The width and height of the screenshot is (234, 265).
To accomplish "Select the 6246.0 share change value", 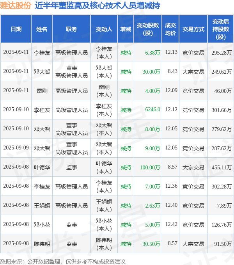I will [x=152, y=109].
